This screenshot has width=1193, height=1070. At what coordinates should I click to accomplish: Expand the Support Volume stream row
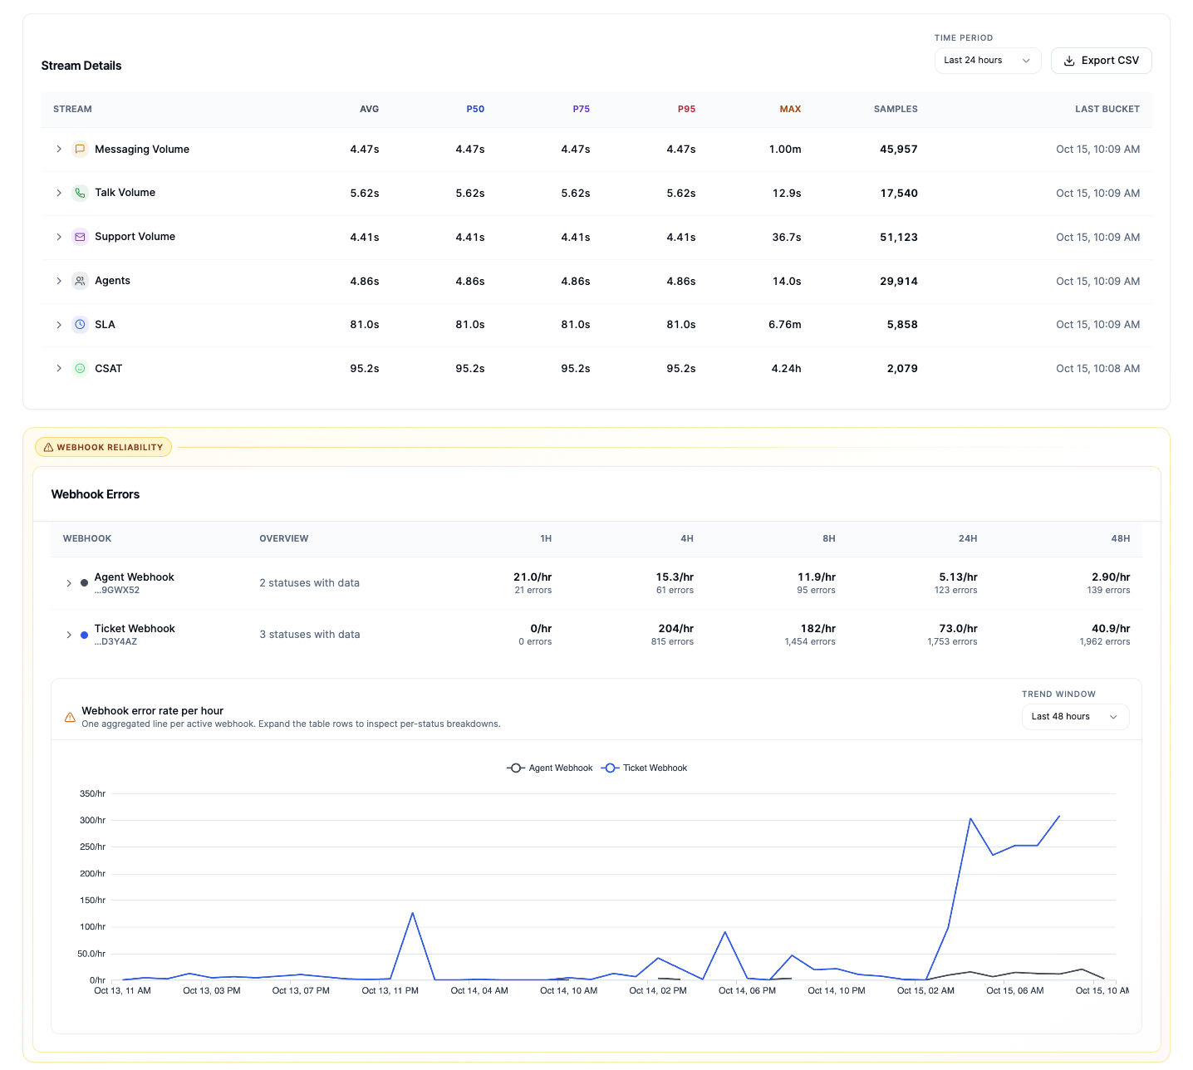(59, 237)
